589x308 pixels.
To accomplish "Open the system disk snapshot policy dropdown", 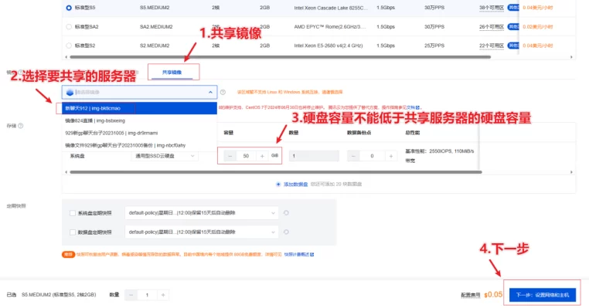I will [x=202, y=213].
